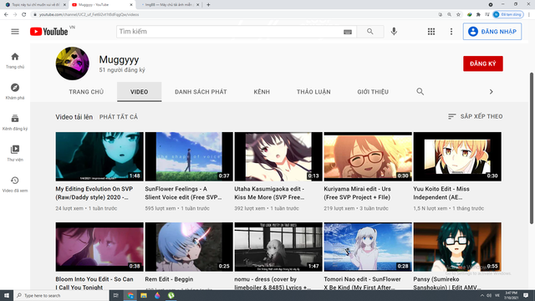Image resolution: width=535 pixels, height=301 pixels.
Task: Bookmark this page with the star icon
Action: coord(458,15)
